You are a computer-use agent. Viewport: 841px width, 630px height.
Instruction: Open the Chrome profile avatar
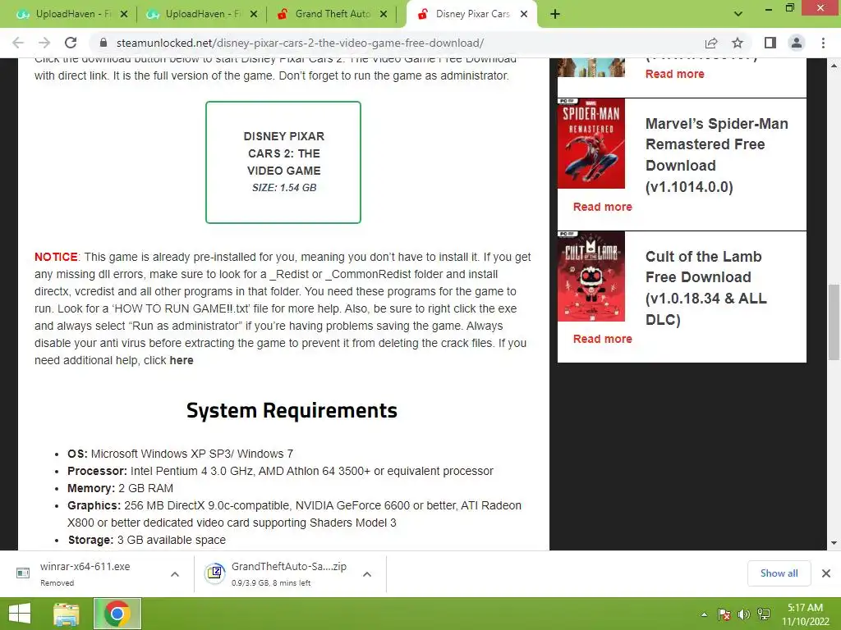pyautogui.click(x=797, y=43)
